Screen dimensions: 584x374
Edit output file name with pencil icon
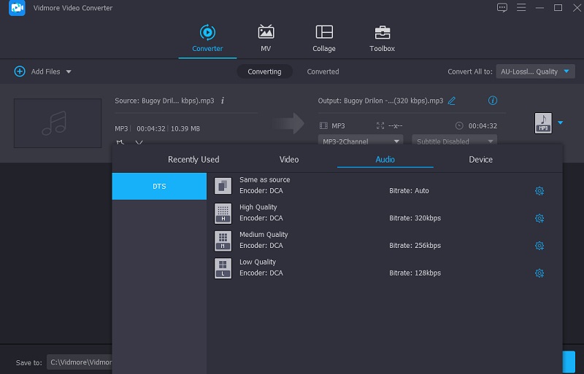click(x=452, y=101)
